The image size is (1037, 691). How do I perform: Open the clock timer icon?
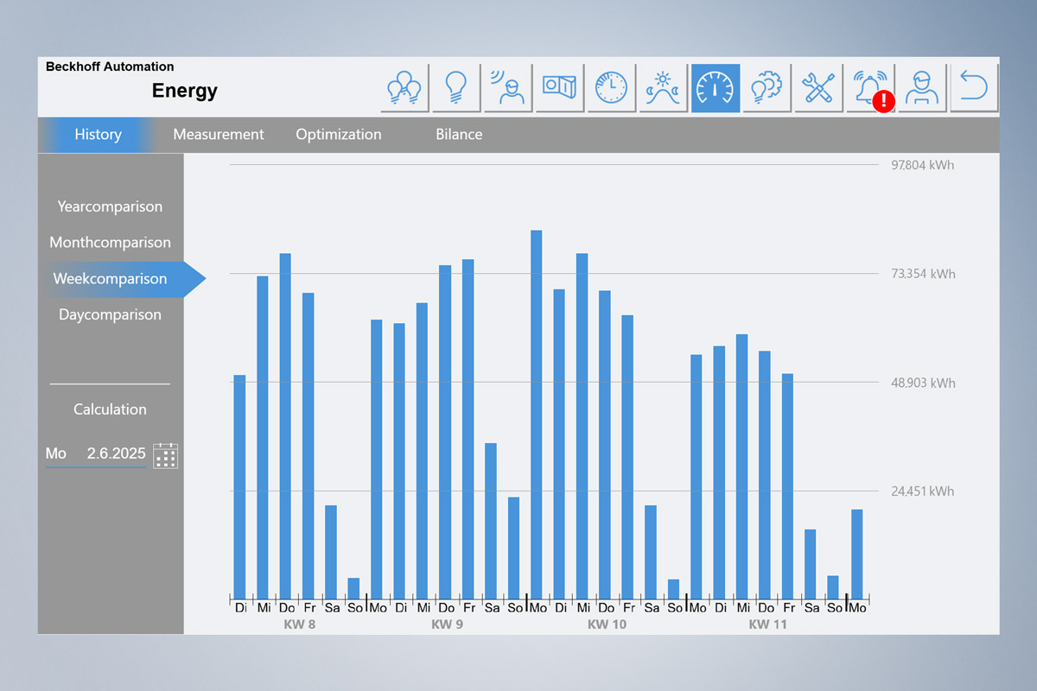tap(611, 87)
